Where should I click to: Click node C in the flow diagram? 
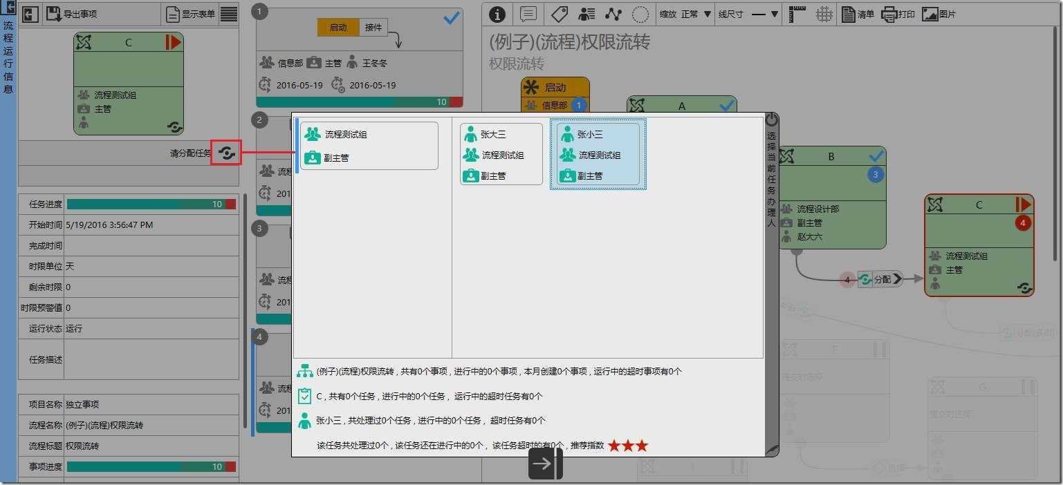coord(979,245)
